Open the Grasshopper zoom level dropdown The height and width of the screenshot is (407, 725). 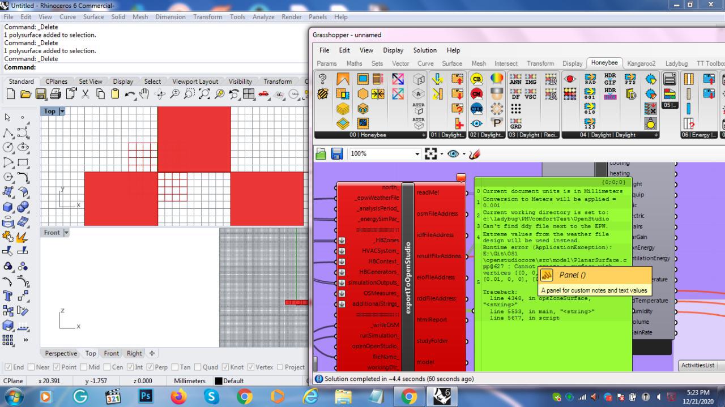tap(417, 154)
